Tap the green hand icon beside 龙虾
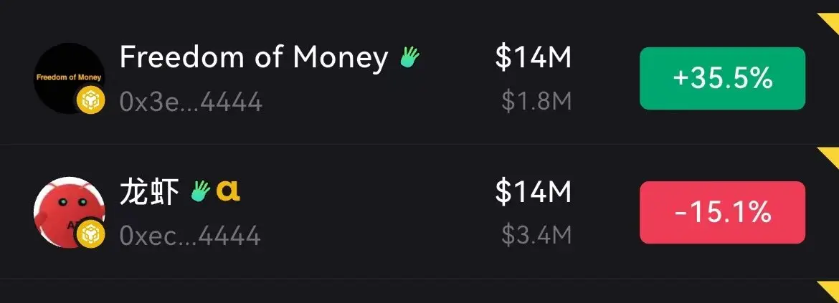 pos(201,191)
